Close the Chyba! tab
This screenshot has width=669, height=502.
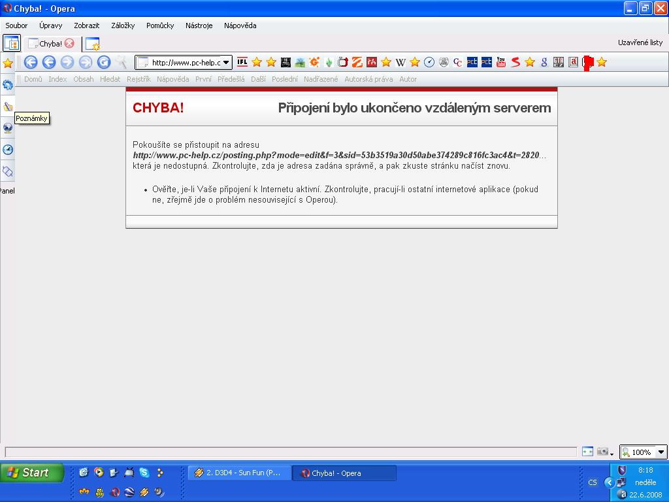coord(69,44)
